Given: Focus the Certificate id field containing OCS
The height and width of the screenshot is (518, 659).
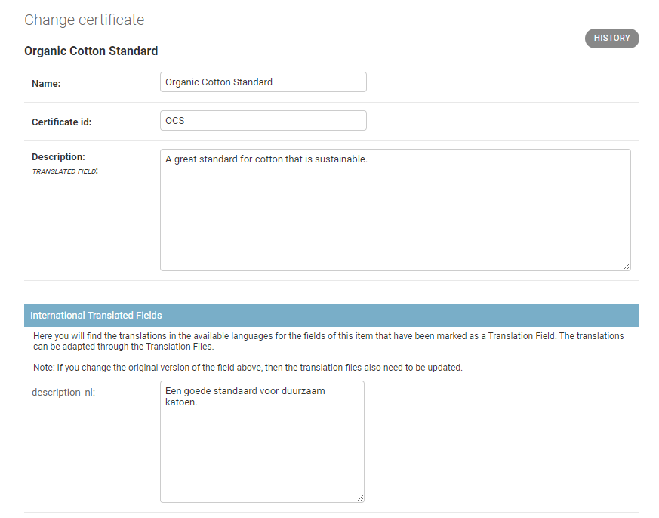Looking at the screenshot, I should tap(263, 121).
